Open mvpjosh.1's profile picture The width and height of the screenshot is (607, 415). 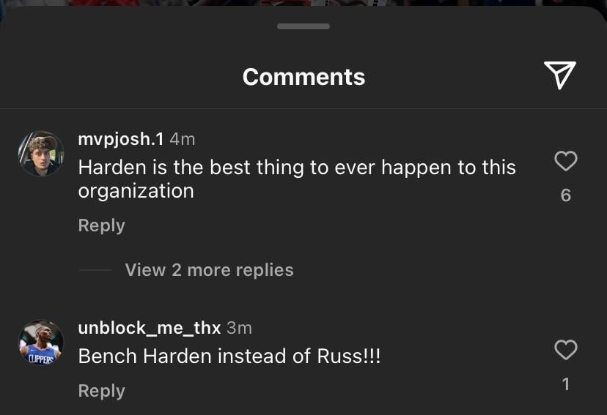coord(41,154)
